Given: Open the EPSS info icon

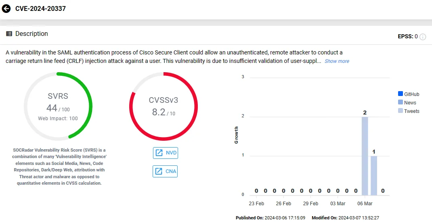Looking at the screenshot, I should 423,37.
